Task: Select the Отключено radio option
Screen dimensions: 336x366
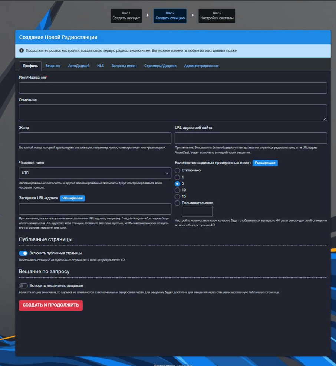Action: [178, 170]
